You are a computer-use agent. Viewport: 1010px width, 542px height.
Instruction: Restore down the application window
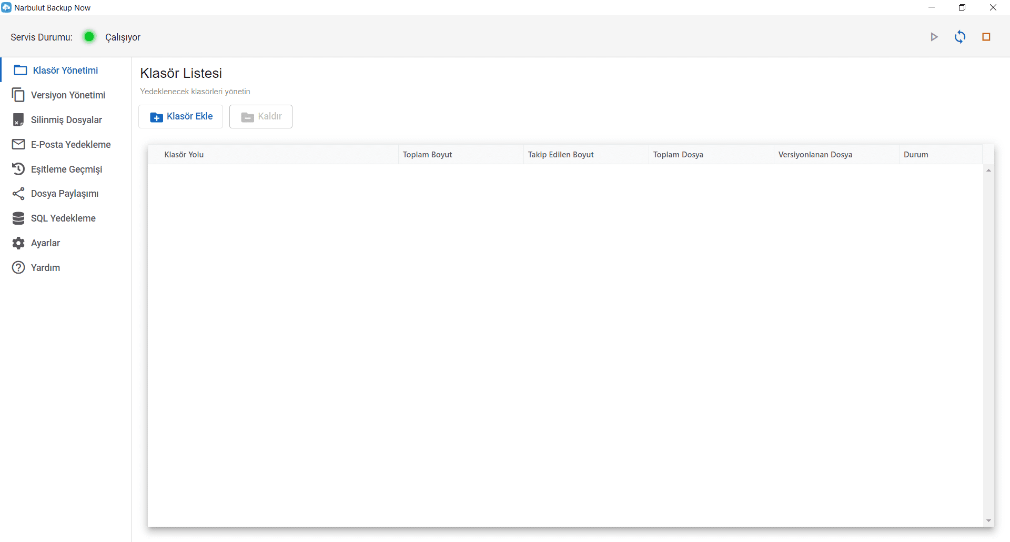962,7
